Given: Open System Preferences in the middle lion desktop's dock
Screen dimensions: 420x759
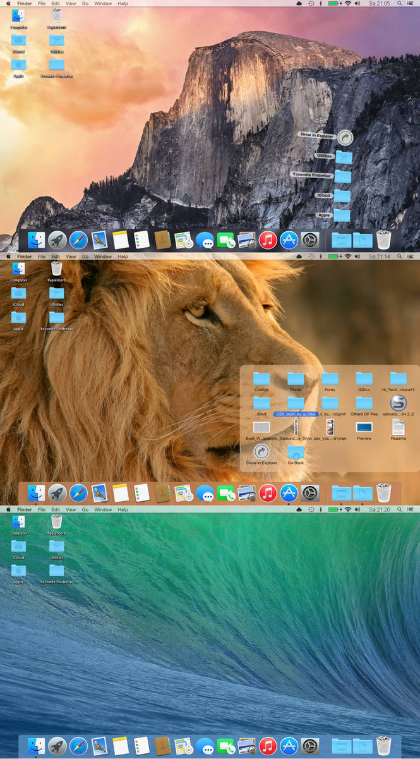Looking at the screenshot, I should coord(309,493).
